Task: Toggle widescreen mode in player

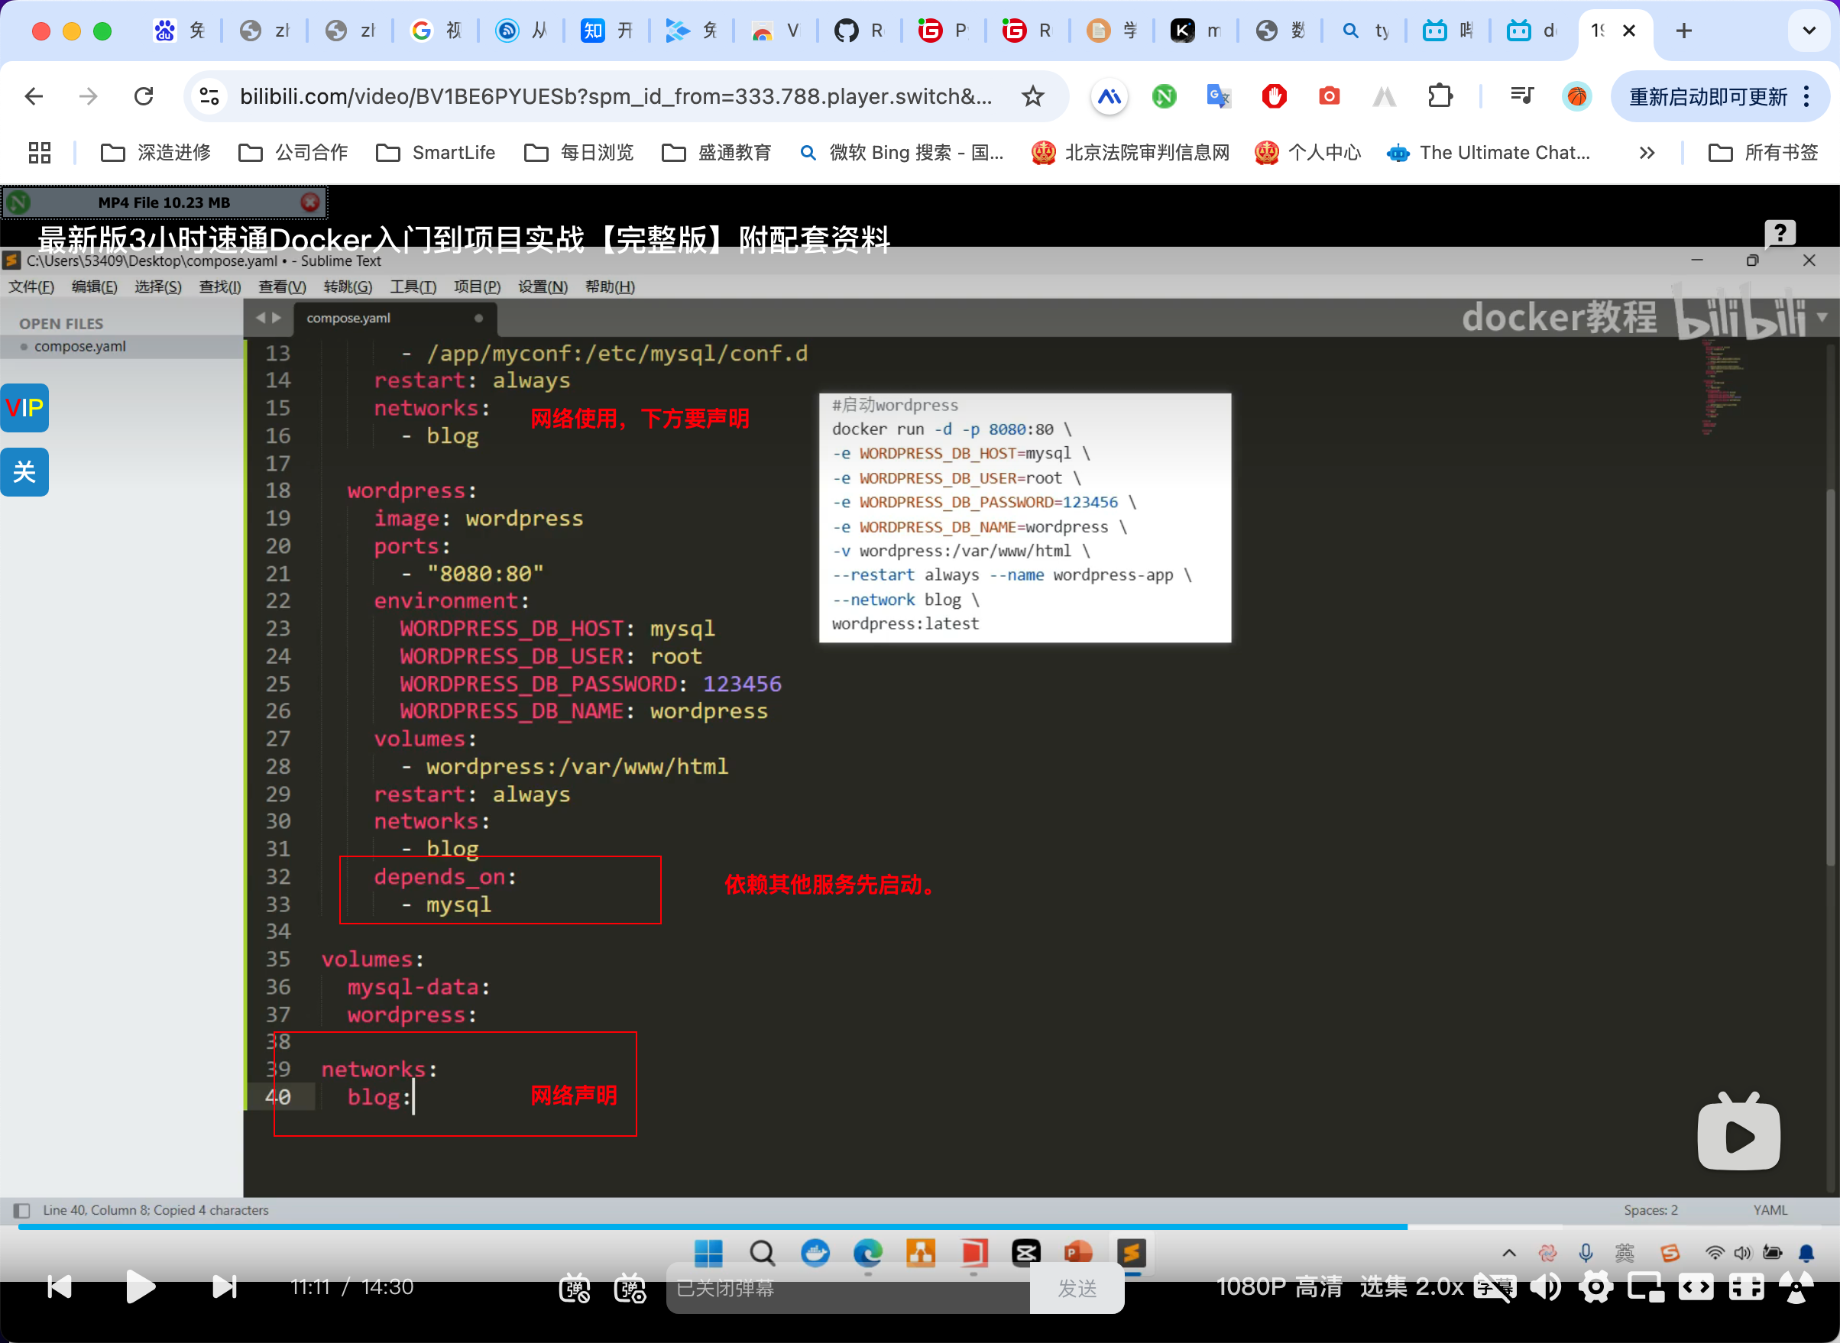Action: (1696, 1287)
